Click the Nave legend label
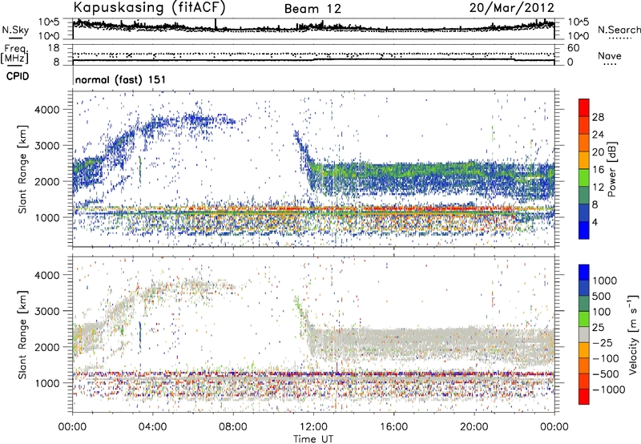Viewport: 641px width, 444px height. (610, 55)
